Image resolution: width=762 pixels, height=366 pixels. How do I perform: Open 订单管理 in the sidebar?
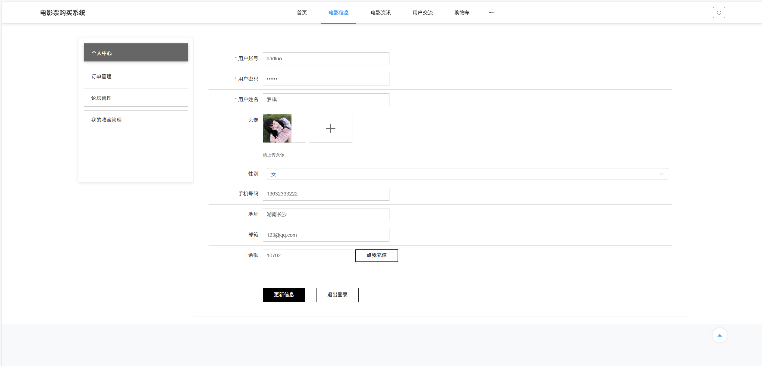(136, 76)
